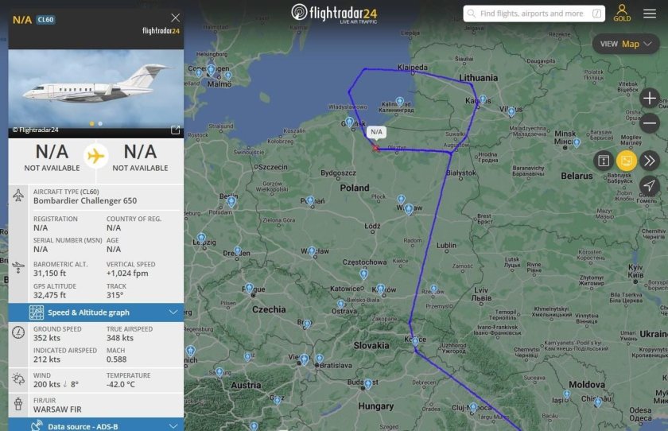Expand the double-chevron map tools button
The image size is (668, 431).
point(650,161)
